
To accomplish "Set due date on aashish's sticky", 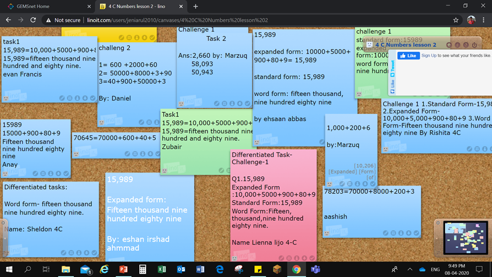I will tap(393, 233).
